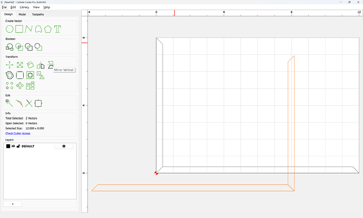Open the File menu
Screen dimensions: 363x218
point(4,7)
